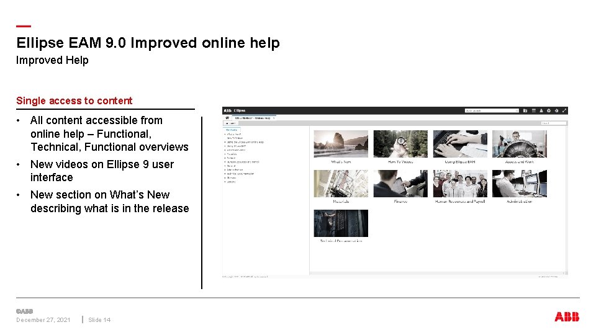The width and height of the screenshot is (596, 335).
Task: Click the slide title 'Ellipse EAM 9.0 Improved online help'
Action: coord(148,43)
